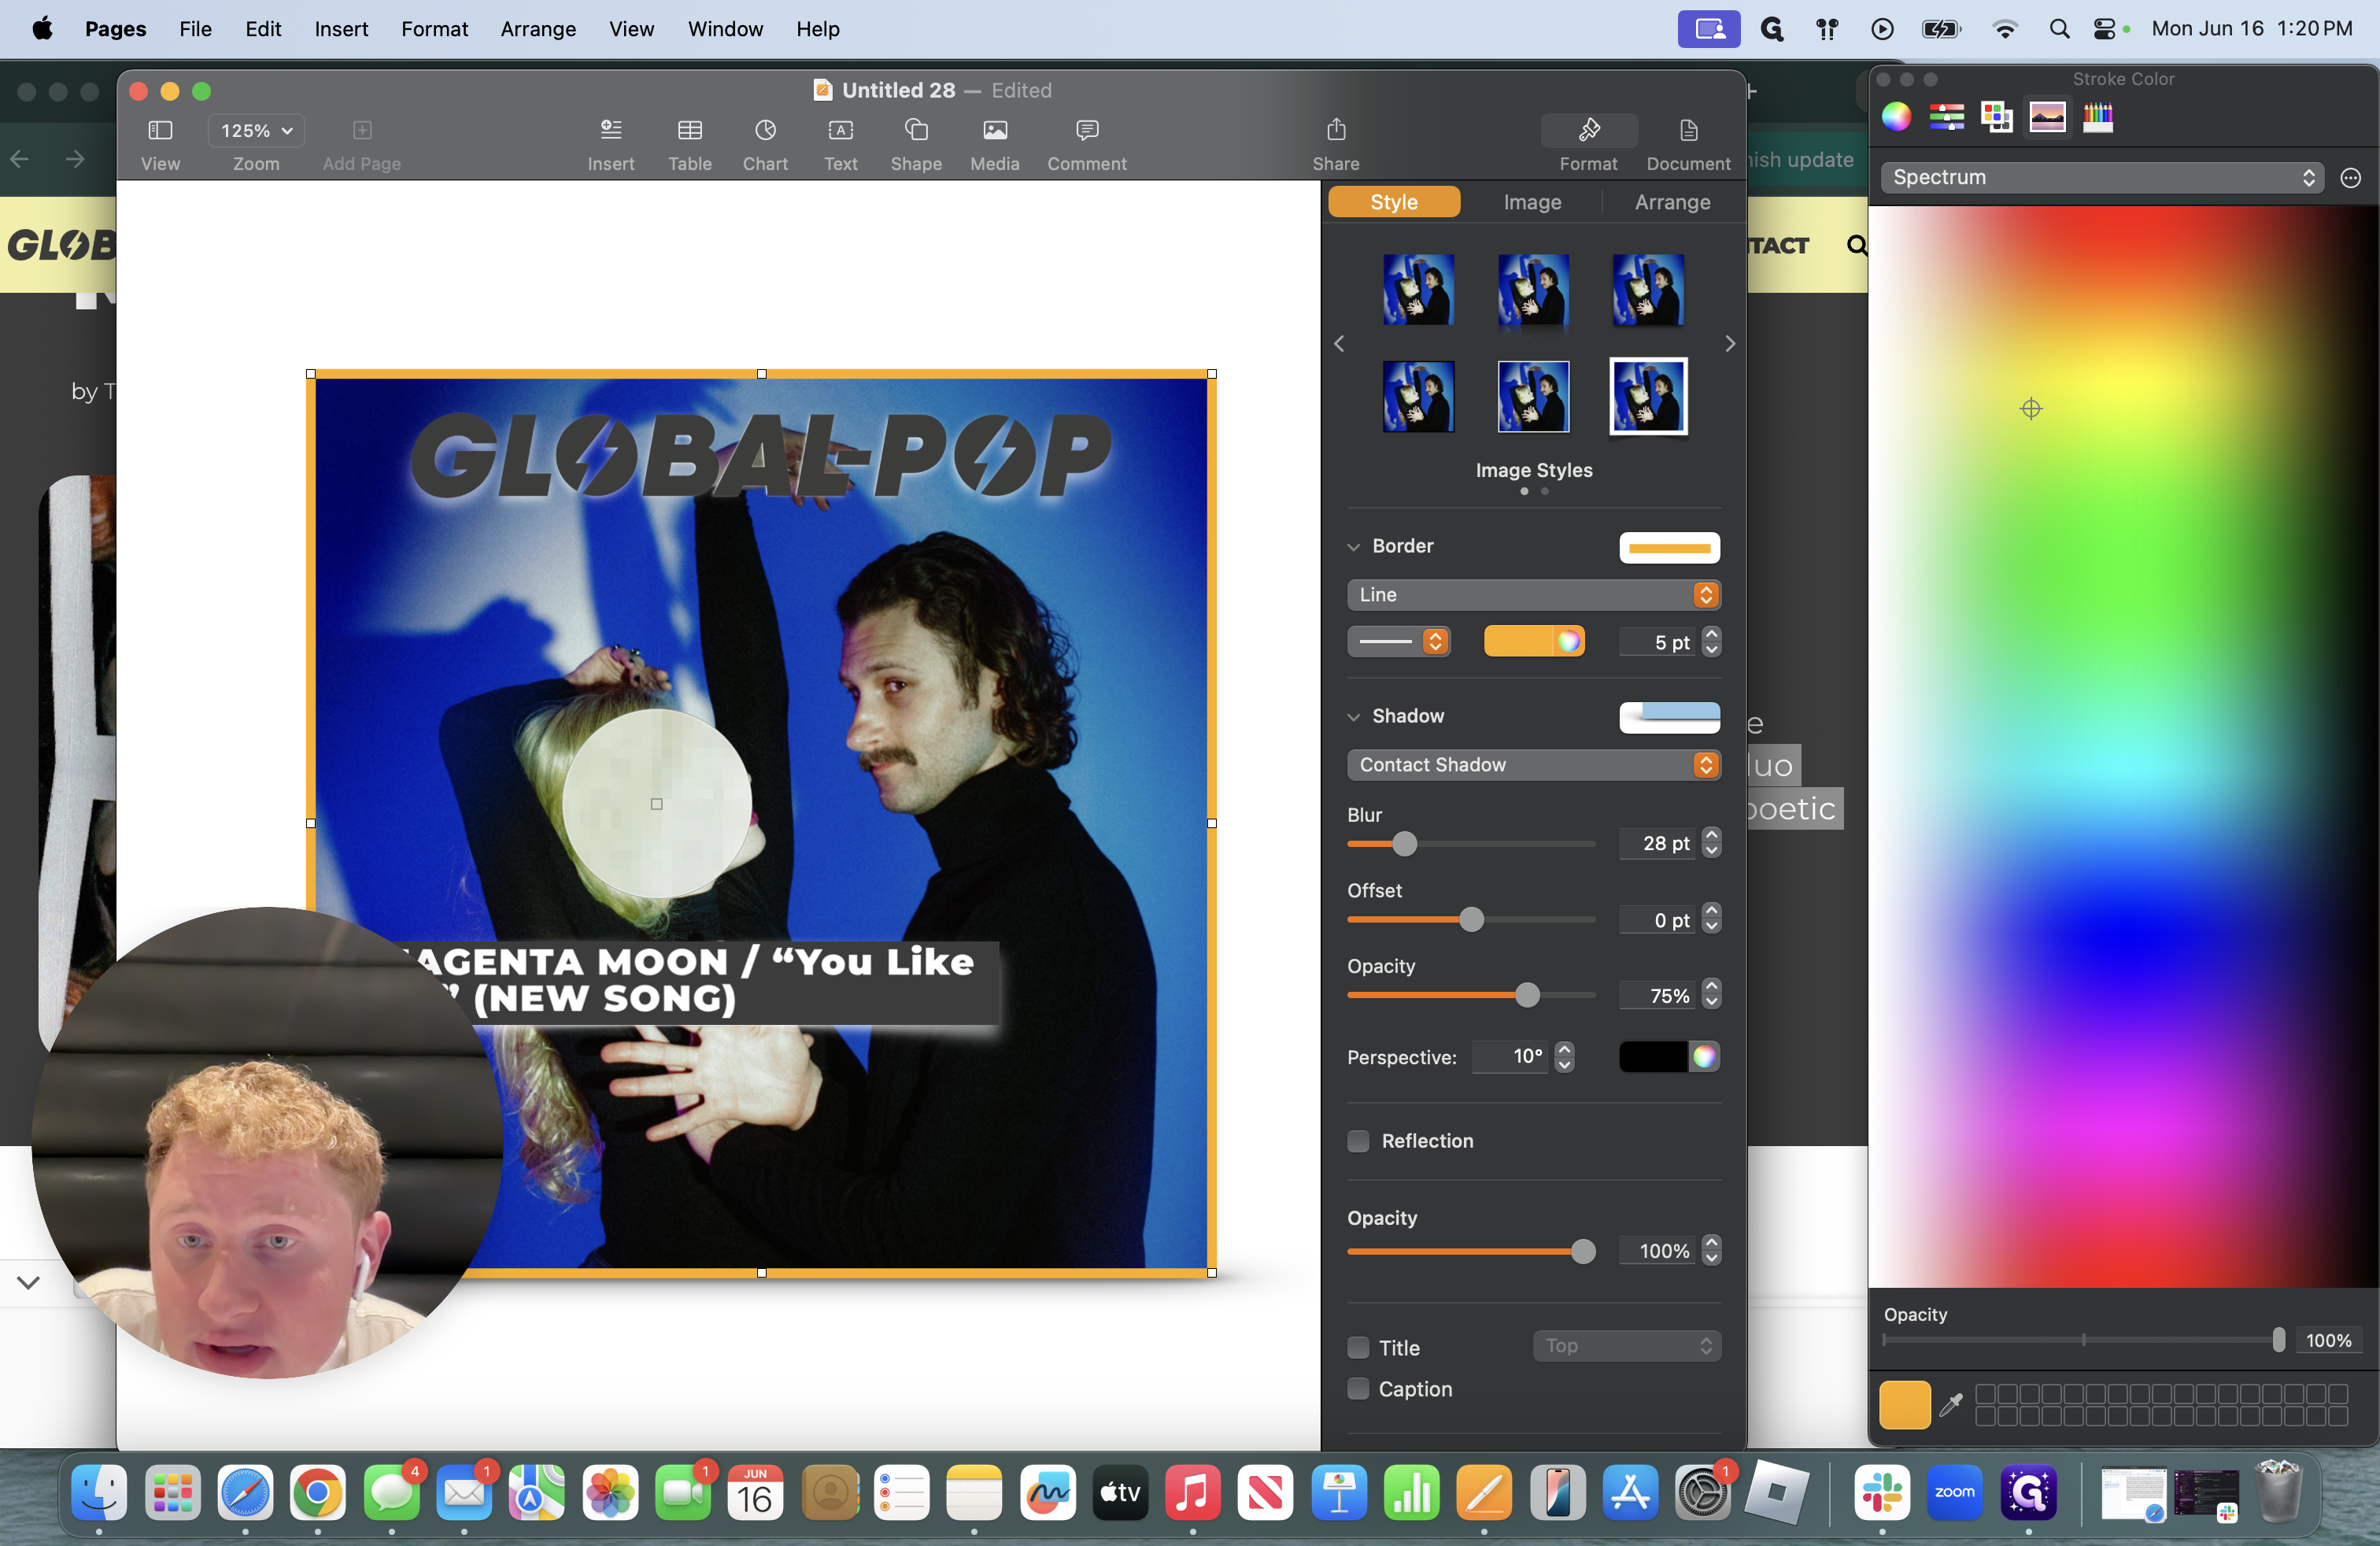Open the Document inspector icon

[x=1689, y=130]
